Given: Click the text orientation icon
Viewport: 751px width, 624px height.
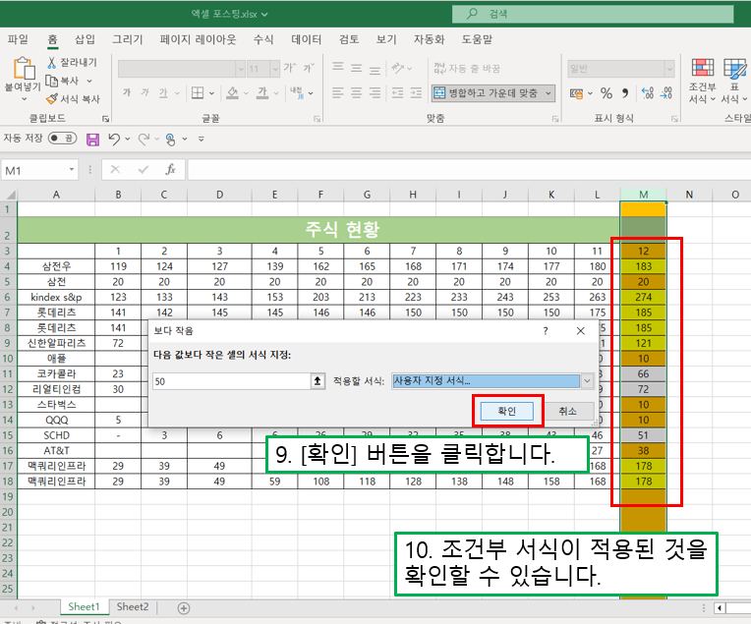Looking at the screenshot, I should 397,68.
